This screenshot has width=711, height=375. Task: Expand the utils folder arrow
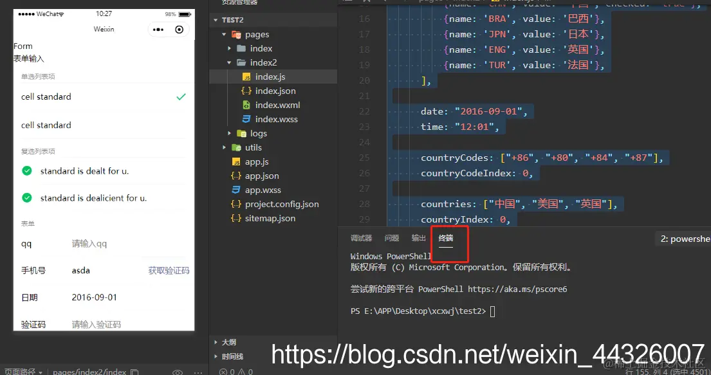pos(224,147)
